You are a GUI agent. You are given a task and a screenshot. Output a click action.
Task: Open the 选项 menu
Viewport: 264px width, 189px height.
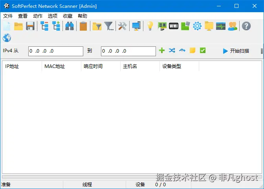click(x=53, y=16)
